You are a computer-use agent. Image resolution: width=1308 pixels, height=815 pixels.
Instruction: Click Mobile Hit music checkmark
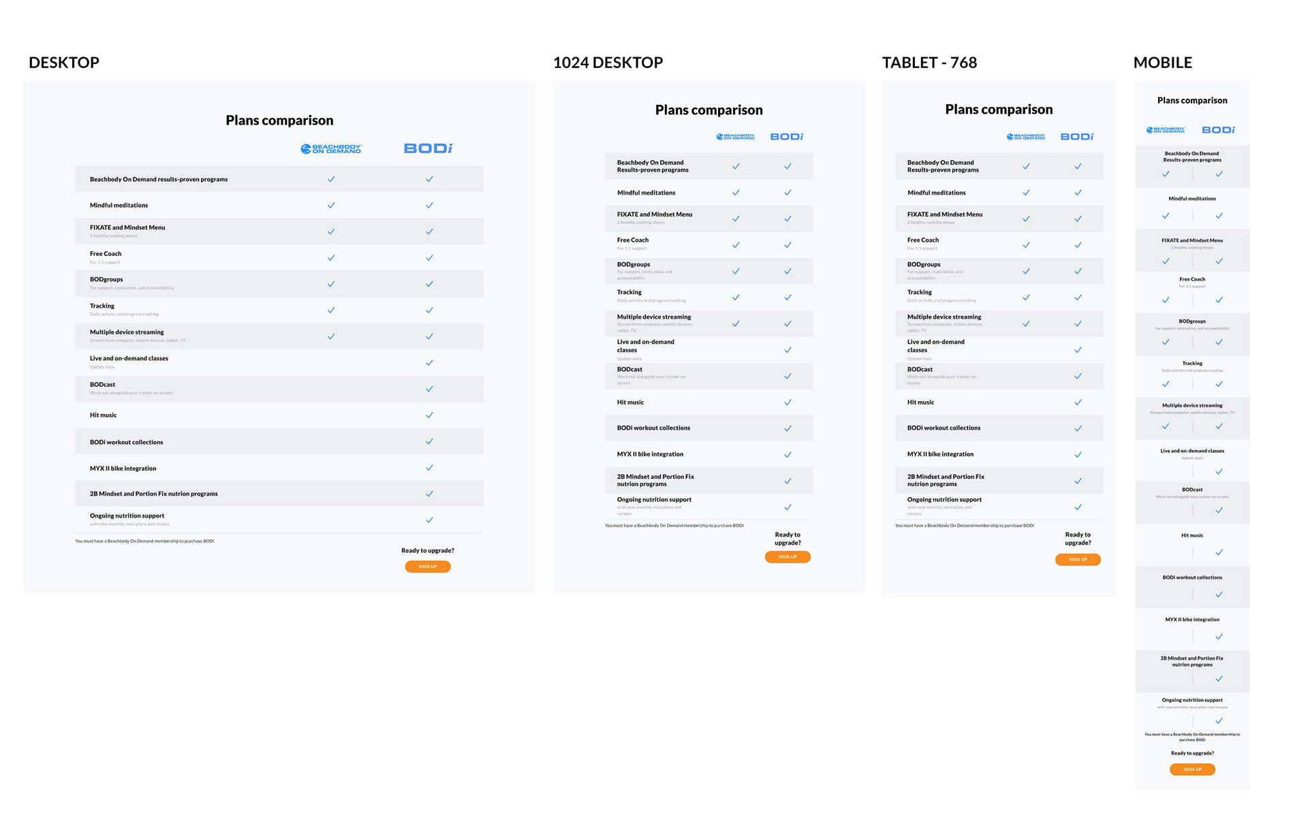click(1219, 552)
